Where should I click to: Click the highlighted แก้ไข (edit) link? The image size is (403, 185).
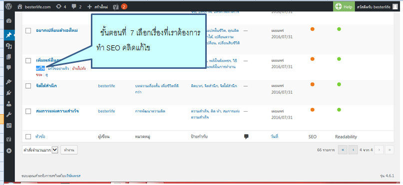(x=40, y=68)
